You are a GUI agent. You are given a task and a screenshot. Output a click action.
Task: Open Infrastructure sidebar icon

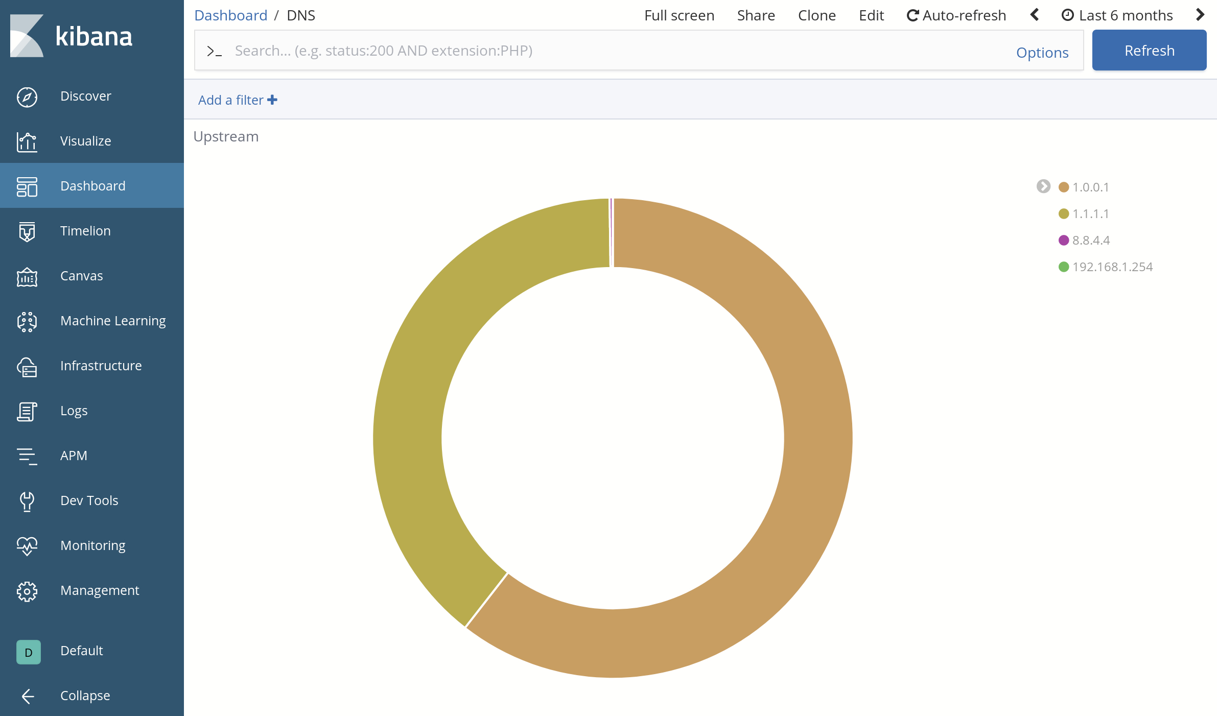click(x=27, y=367)
